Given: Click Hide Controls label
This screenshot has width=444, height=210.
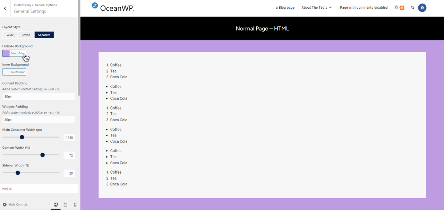Looking at the screenshot, I should click(18, 204).
